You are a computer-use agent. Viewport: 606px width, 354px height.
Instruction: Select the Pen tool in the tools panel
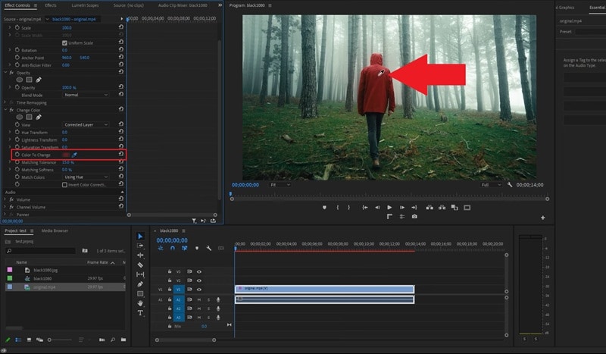[140, 284]
